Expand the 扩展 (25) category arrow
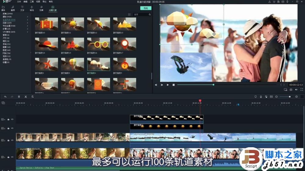The height and width of the screenshot is (171, 305). 27,29
